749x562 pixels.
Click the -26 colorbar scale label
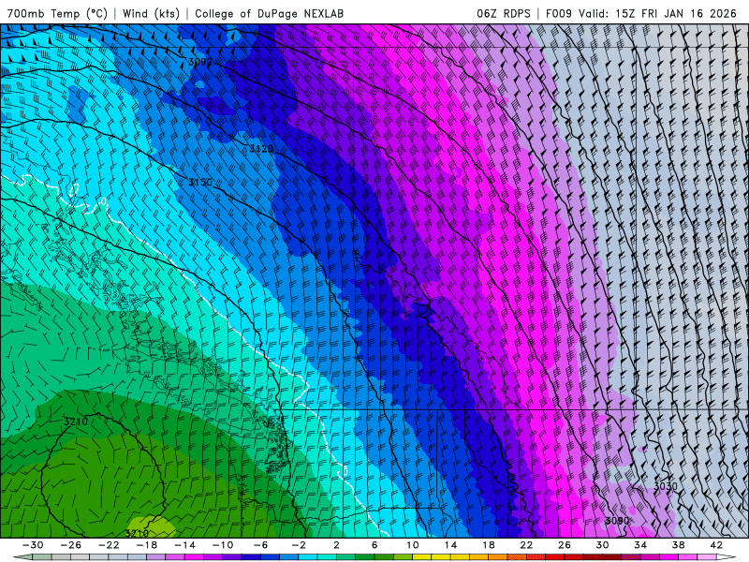71,545
